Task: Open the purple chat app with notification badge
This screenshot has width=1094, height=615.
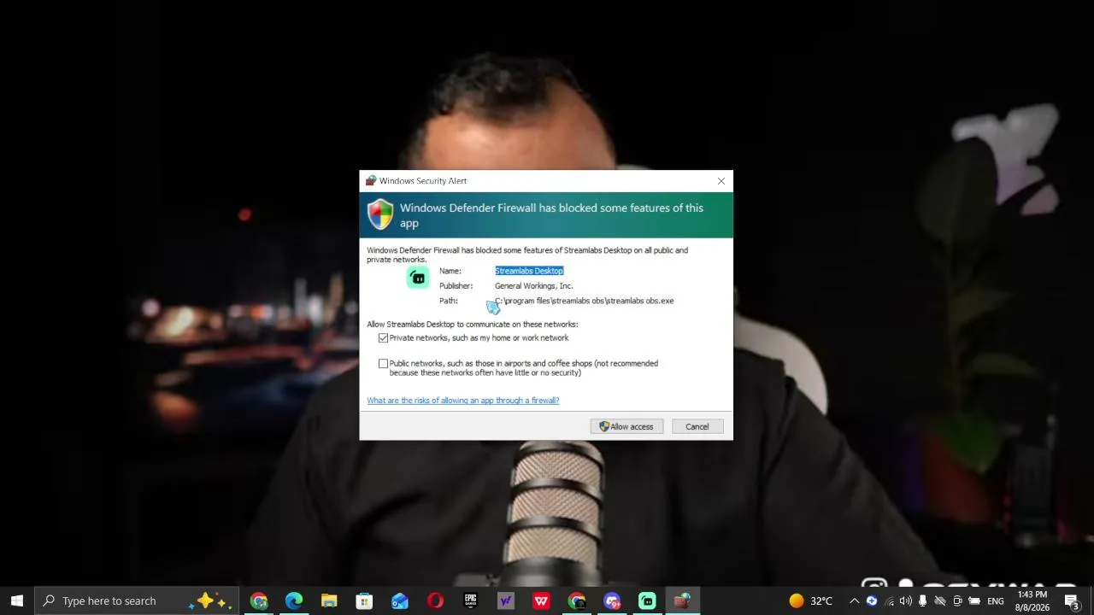Action: pyautogui.click(x=612, y=600)
